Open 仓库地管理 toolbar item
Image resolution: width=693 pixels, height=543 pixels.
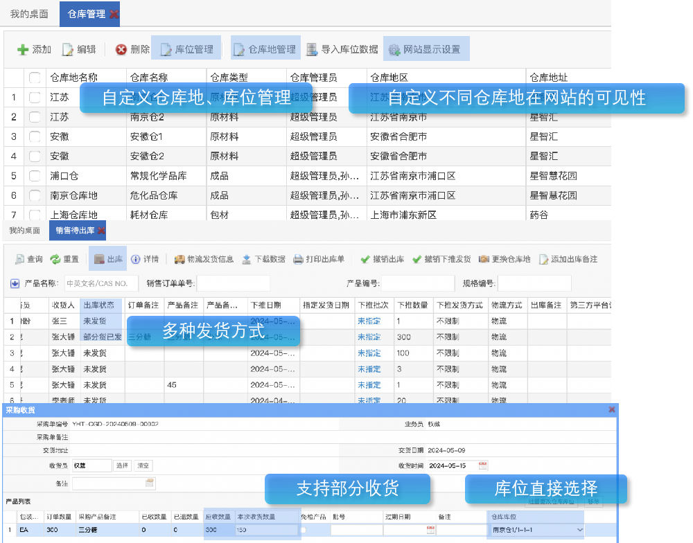pyautogui.click(x=265, y=48)
